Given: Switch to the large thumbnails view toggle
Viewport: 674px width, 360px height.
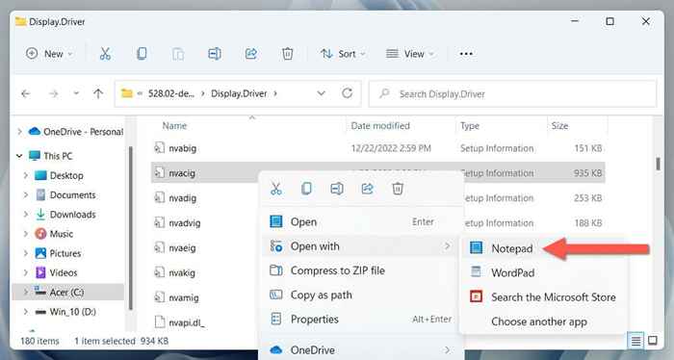Looking at the screenshot, I should point(653,341).
